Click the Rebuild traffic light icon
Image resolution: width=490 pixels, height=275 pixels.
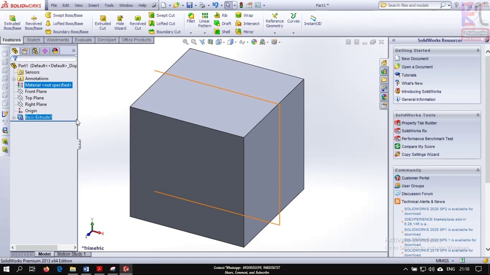pyautogui.click(x=241, y=5)
